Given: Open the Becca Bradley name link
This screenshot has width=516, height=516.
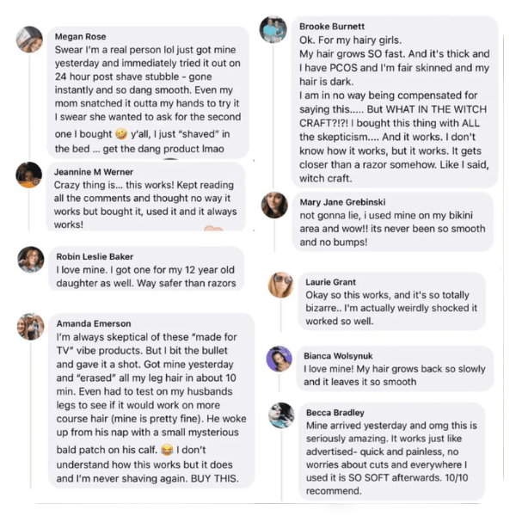Looking at the screenshot, I should pyautogui.click(x=335, y=413).
